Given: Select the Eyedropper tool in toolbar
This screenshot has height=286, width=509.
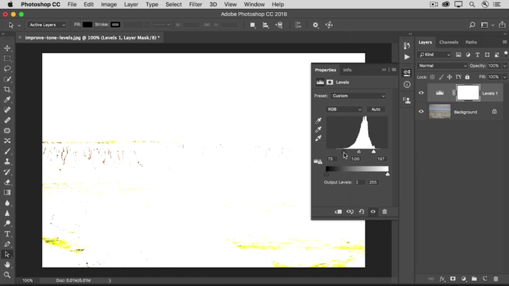Looking at the screenshot, I should 7,100.
